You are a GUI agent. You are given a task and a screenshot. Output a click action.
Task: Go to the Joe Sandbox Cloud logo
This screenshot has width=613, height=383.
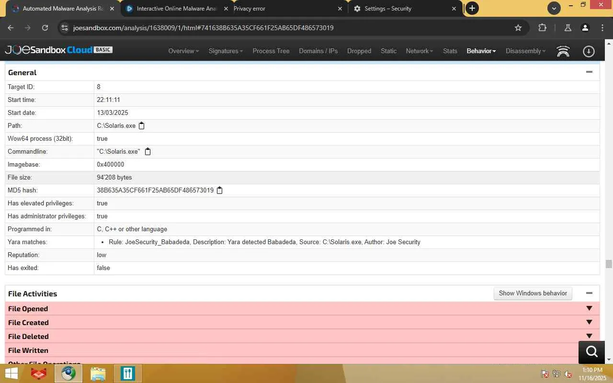click(x=58, y=50)
